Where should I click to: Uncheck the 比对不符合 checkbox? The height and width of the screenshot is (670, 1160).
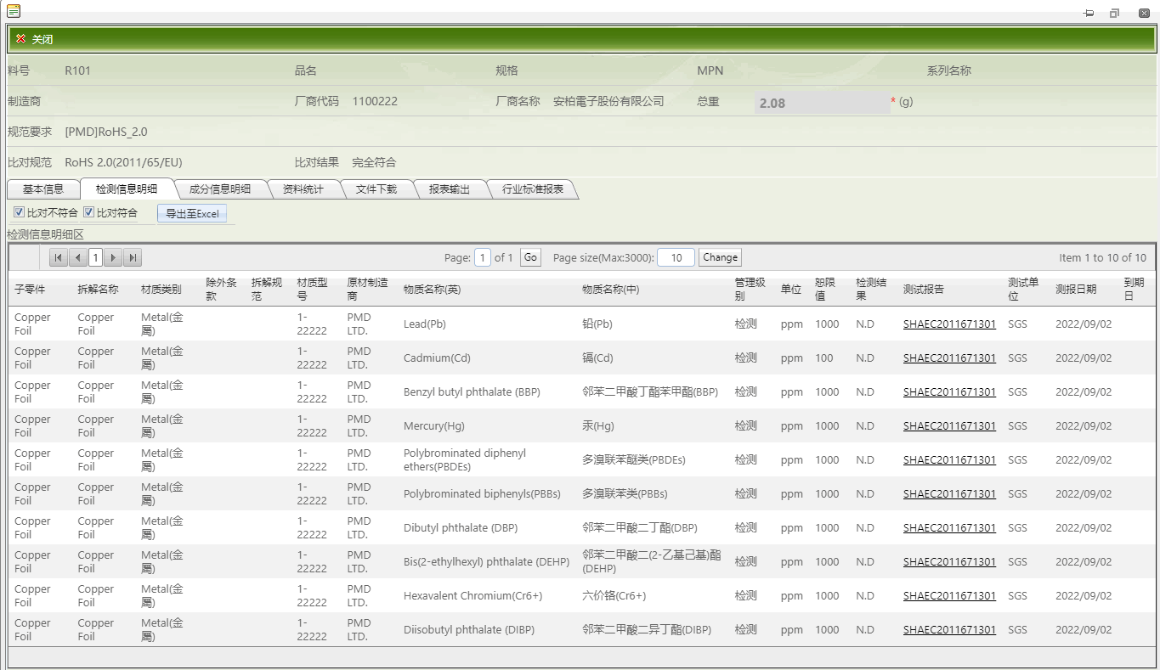(20, 212)
